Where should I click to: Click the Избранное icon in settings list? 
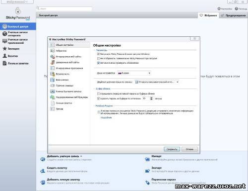52,51
